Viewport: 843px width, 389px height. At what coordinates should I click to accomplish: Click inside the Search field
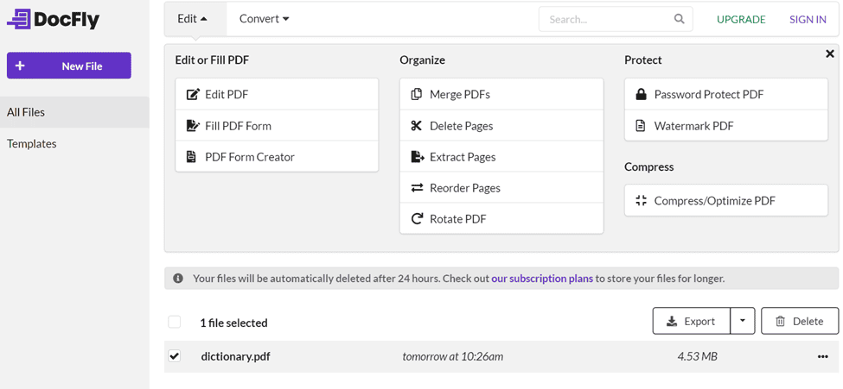pyautogui.click(x=605, y=19)
